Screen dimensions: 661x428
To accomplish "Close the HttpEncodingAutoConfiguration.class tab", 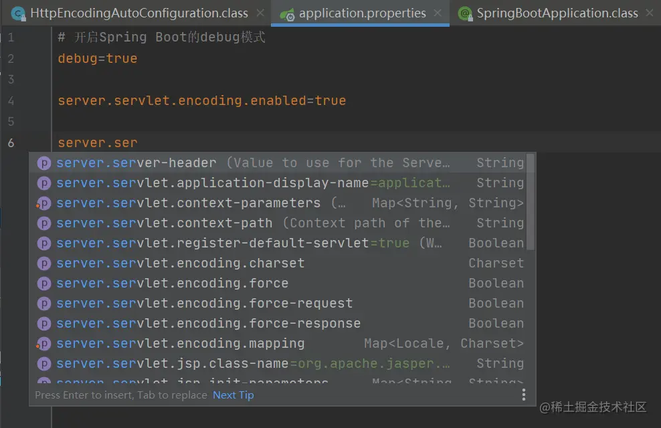I will click(260, 13).
